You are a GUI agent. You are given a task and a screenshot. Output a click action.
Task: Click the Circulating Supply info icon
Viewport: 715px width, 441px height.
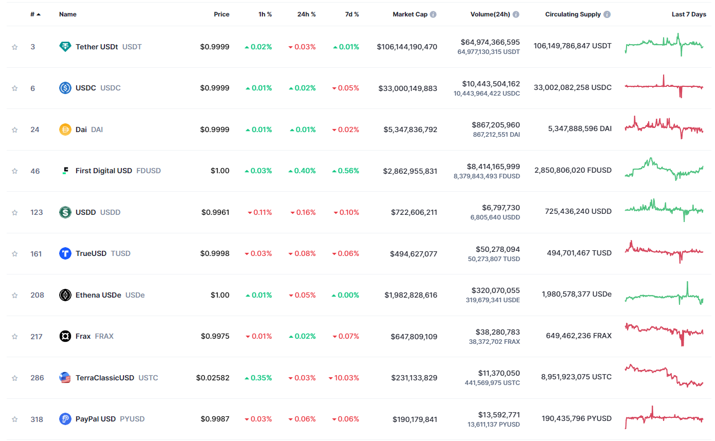pos(607,14)
